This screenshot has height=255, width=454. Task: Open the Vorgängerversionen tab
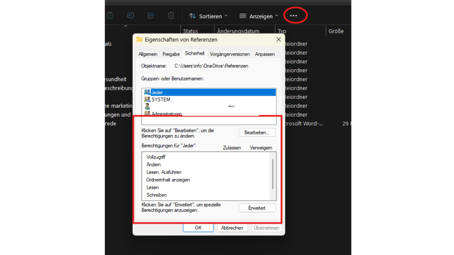230,54
